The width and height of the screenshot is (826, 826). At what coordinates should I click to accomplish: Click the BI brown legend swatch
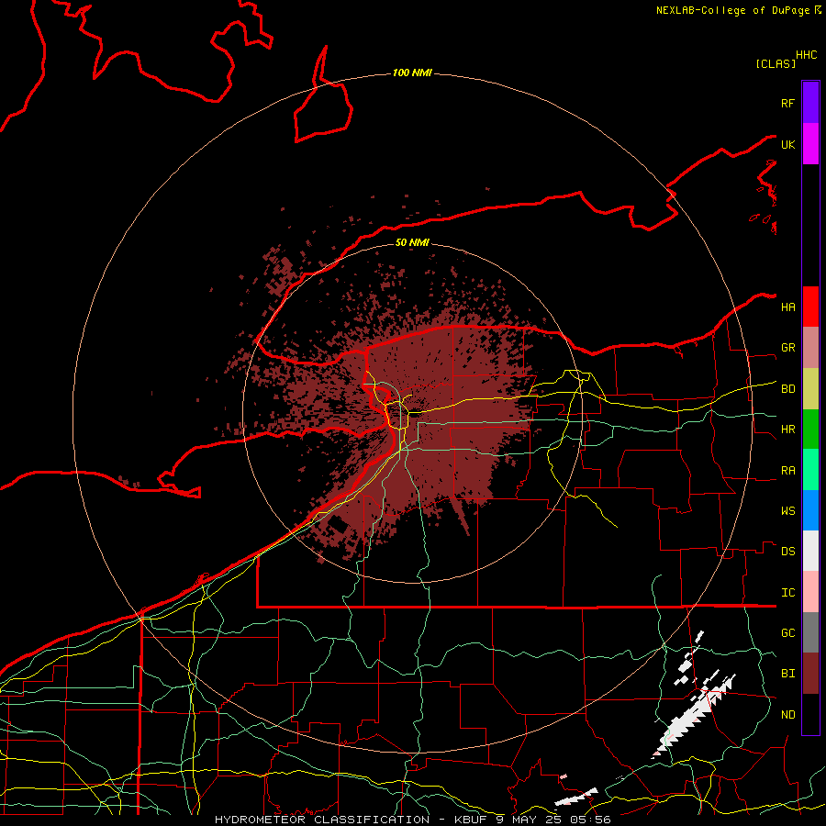pos(810,674)
